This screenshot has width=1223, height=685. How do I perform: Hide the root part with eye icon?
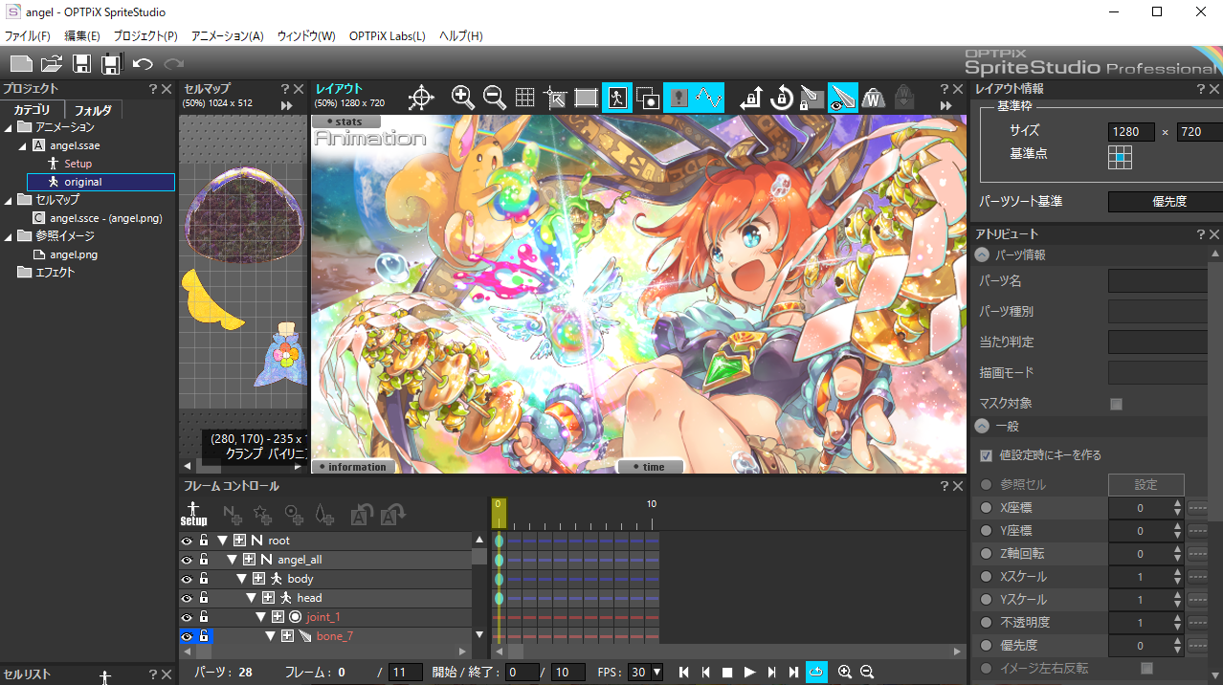pos(187,541)
